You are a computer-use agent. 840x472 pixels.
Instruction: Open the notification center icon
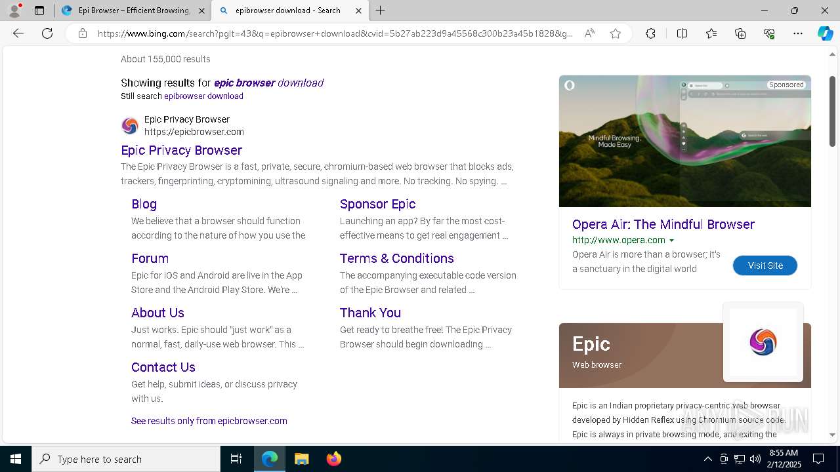pyautogui.click(x=818, y=459)
